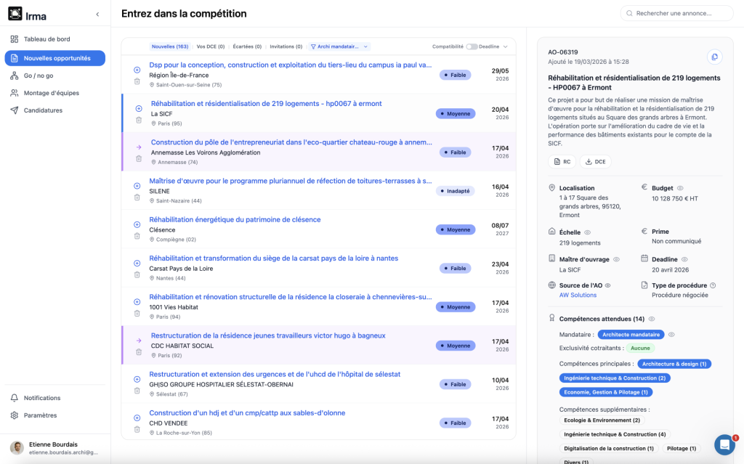Trash the Annemasse pôle entrepreneuriat listing

point(139,159)
